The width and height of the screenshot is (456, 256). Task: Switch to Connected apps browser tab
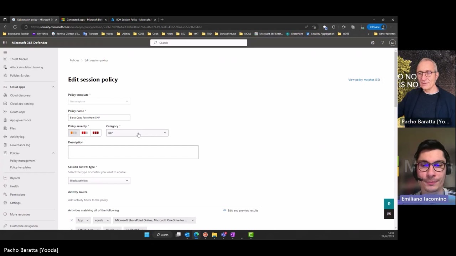point(84,20)
